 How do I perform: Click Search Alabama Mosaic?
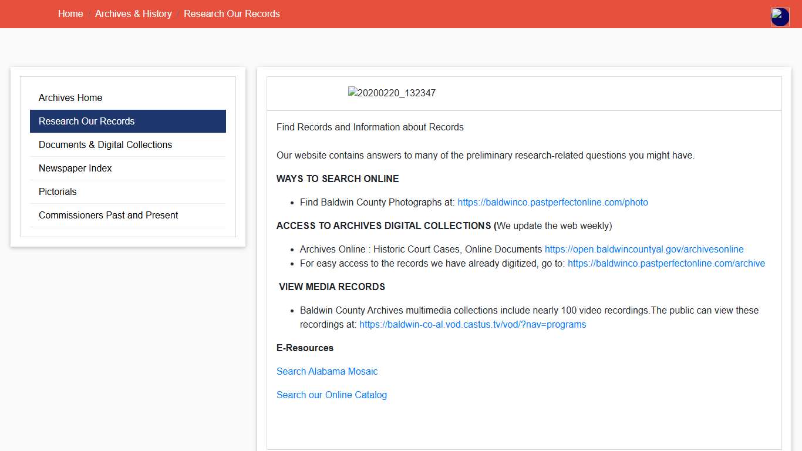point(327,371)
